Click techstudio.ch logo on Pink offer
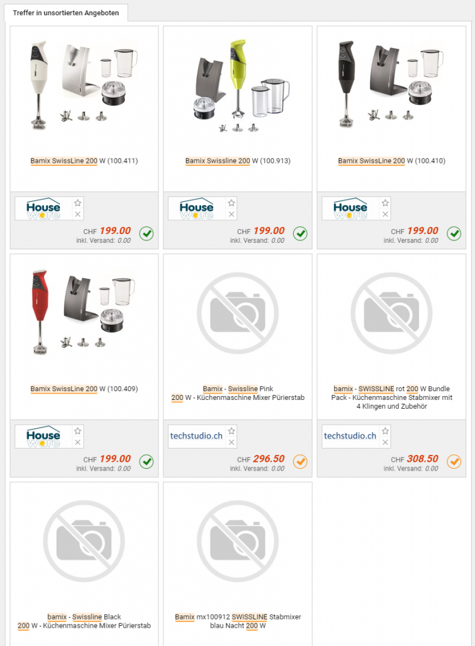The height and width of the screenshot is (646, 475). coord(196,436)
